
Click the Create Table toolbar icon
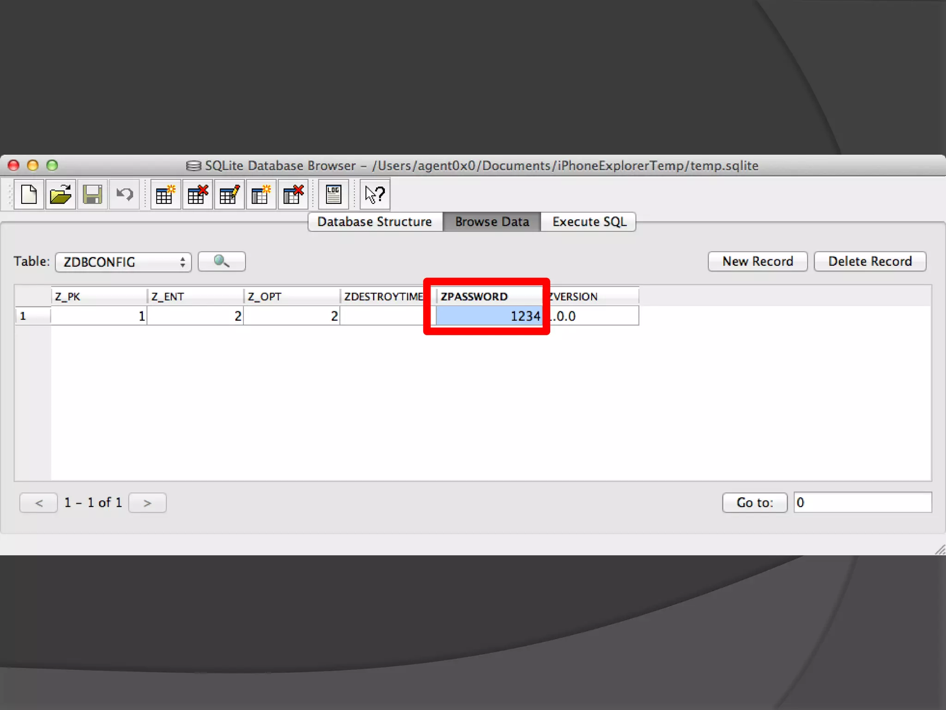coord(165,195)
